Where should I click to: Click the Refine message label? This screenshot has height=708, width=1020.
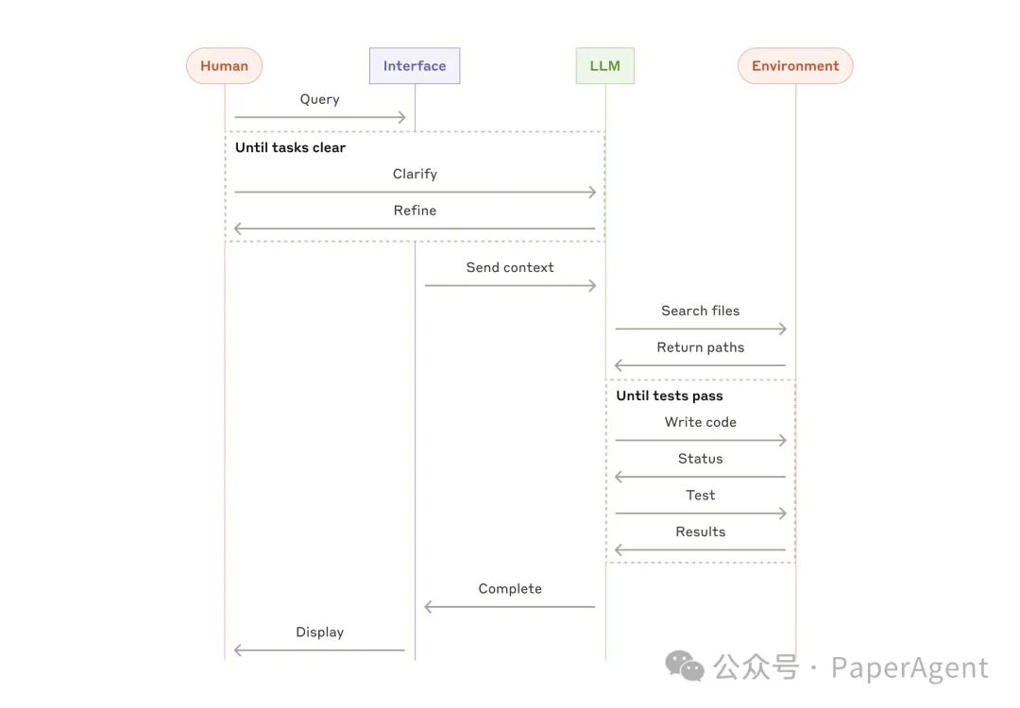tap(415, 211)
